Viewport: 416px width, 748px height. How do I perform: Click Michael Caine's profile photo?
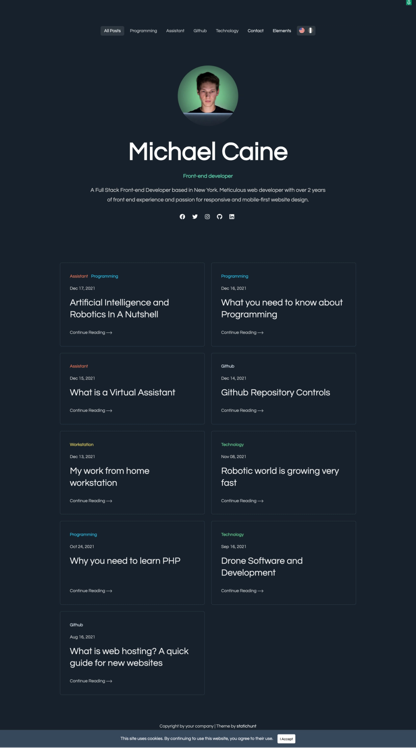click(208, 96)
